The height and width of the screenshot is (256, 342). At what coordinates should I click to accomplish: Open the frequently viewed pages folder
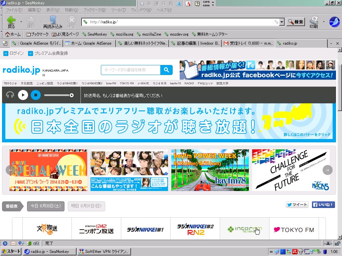pos(65,34)
